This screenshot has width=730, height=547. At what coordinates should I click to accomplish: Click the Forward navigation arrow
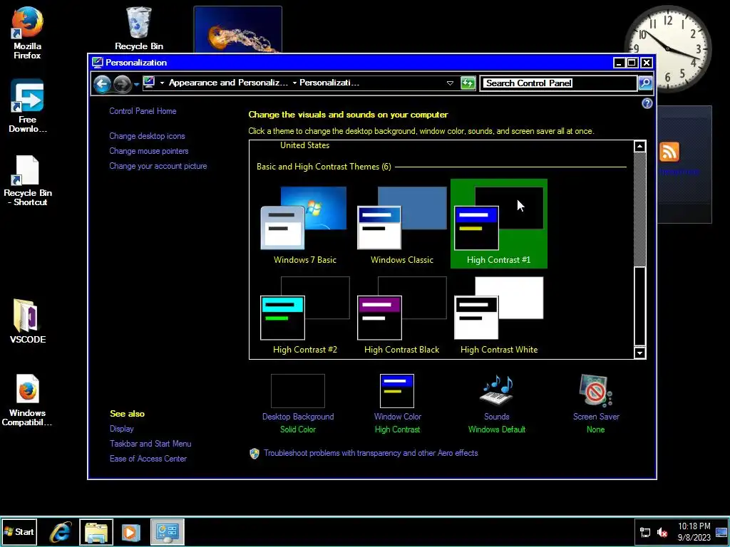[123, 84]
